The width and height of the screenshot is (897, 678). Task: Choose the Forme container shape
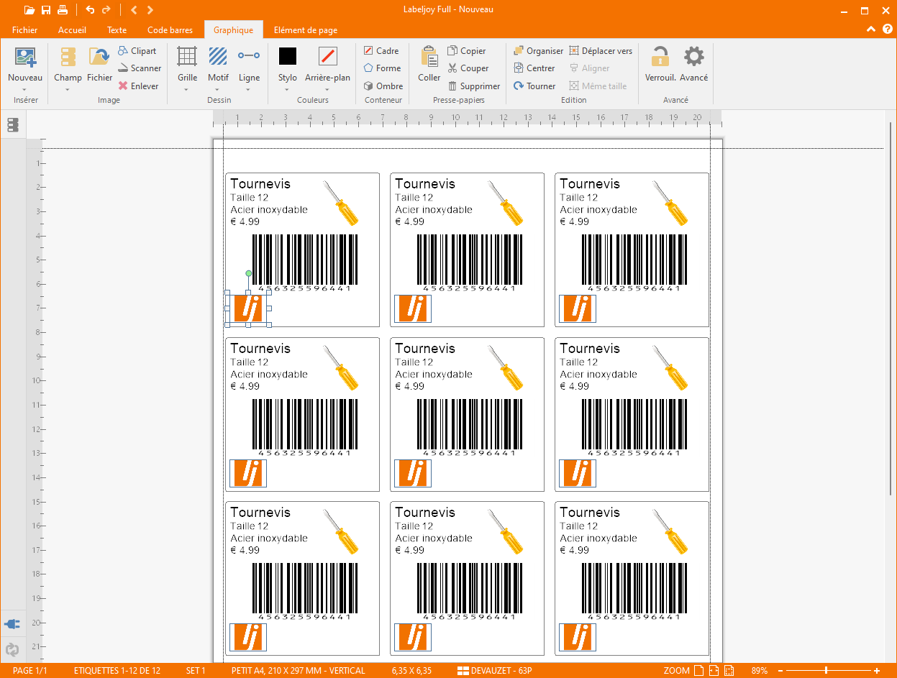tap(382, 68)
